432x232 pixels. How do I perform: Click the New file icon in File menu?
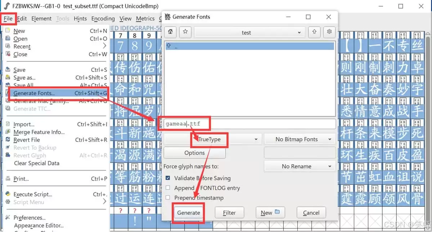pos(8,31)
